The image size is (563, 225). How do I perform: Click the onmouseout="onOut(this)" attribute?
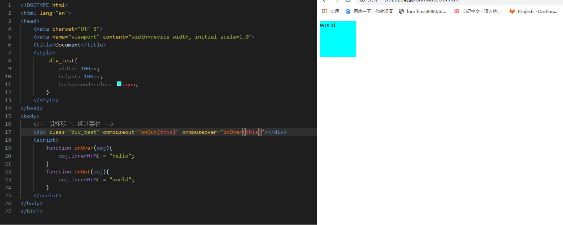tap(141, 132)
